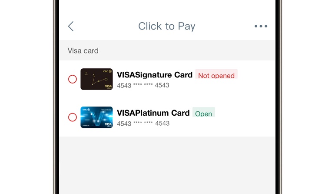This screenshot has height=194, width=335.
Task: Open the three-dot more options menu
Action: pos(261,26)
